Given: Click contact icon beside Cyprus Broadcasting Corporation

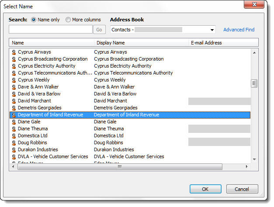Looking at the screenshot, I should coord(14,59).
